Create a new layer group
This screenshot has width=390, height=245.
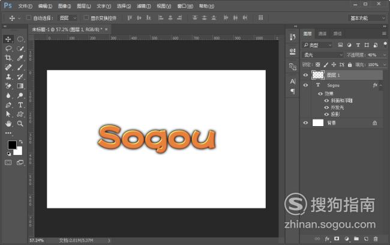tap(356, 239)
